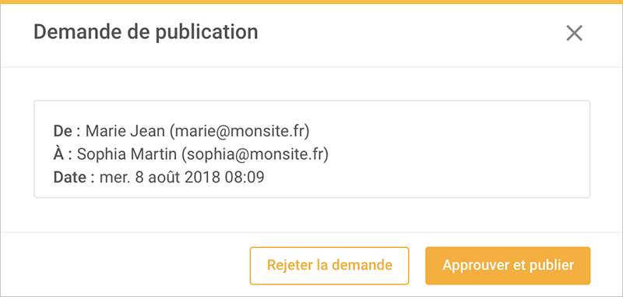623x297 pixels.
Task: Click the blank header area beside the title
Action: 411,34
